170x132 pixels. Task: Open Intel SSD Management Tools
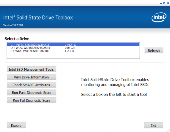(31, 69)
